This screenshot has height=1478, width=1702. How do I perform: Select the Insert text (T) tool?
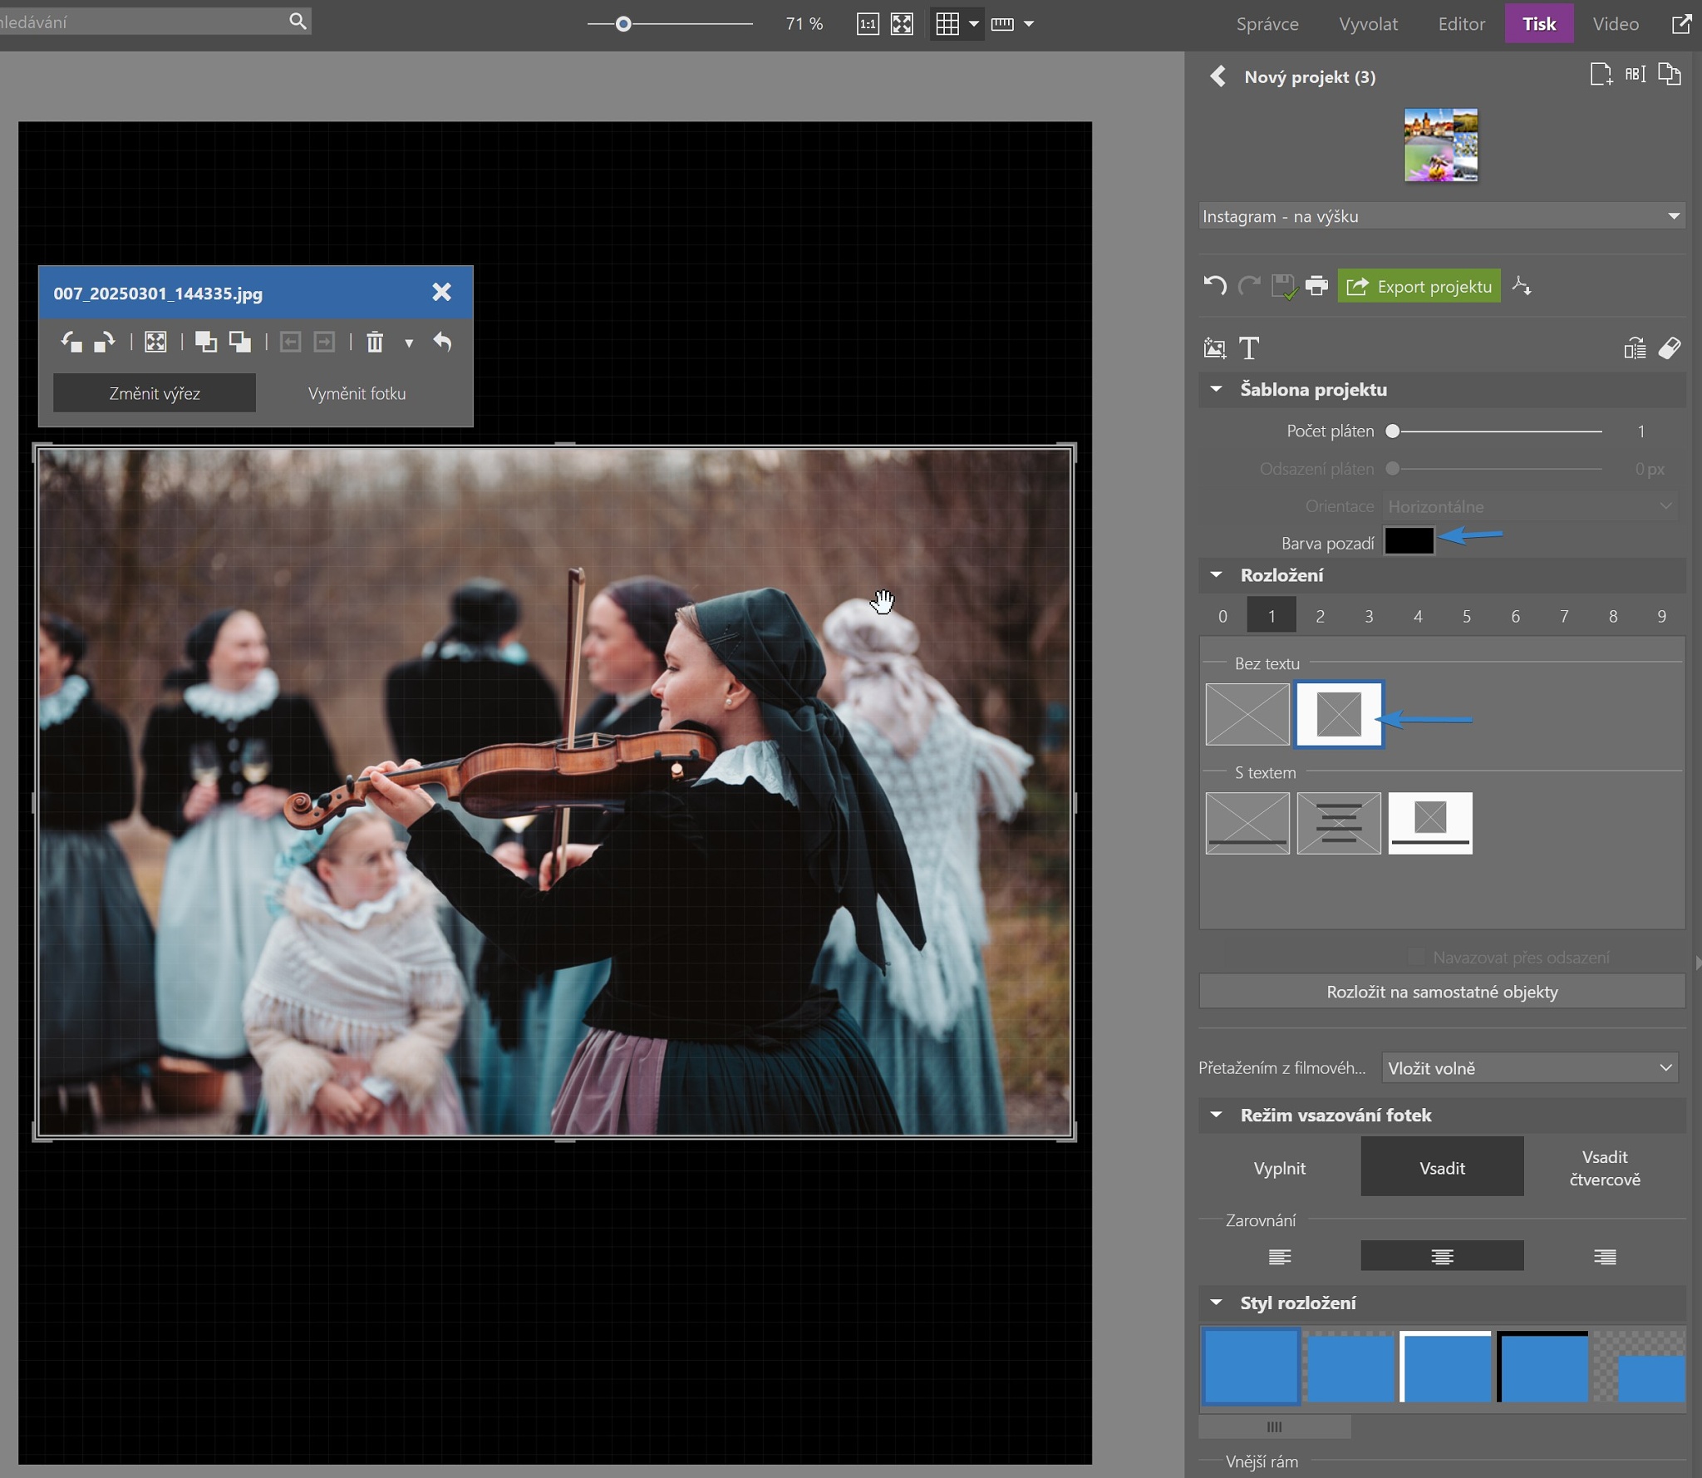coord(1249,348)
